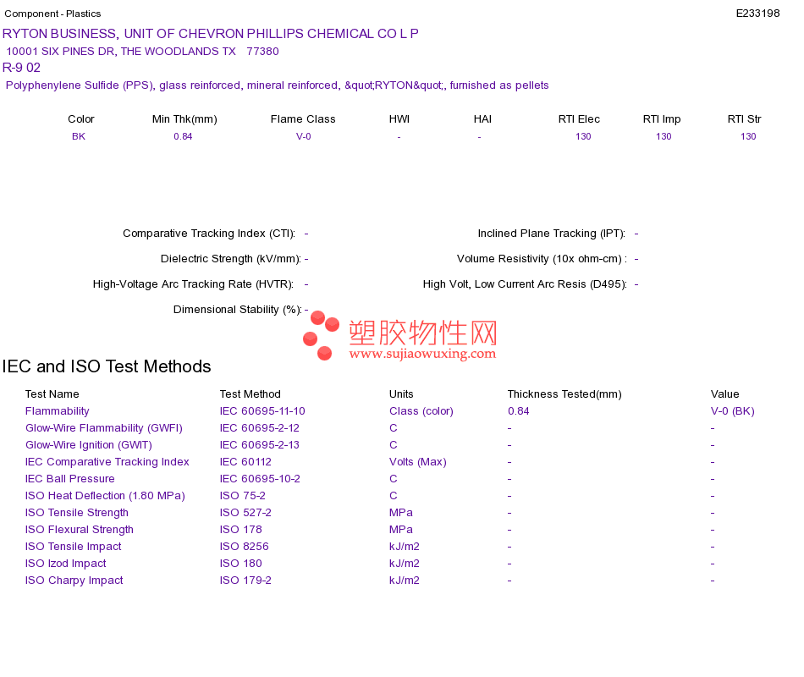
Task: Click the 130 value under RTI Imp
Action: 664,136
